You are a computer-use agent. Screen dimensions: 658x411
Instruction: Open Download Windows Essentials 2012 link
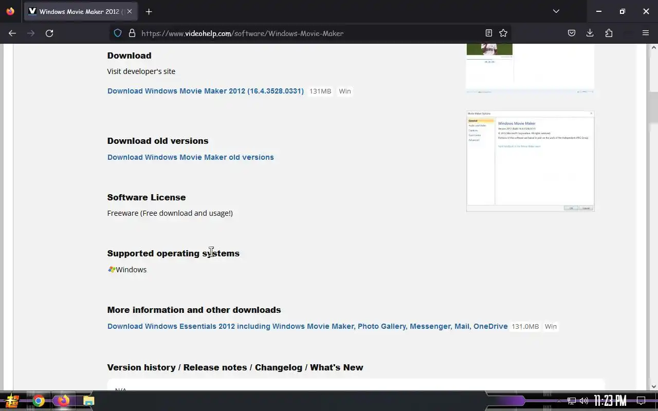pyautogui.click(x=307, y=326)
